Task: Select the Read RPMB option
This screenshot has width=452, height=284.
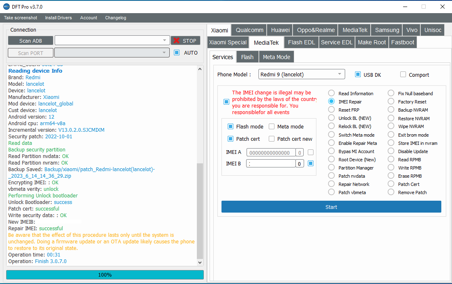Action: 391,159
